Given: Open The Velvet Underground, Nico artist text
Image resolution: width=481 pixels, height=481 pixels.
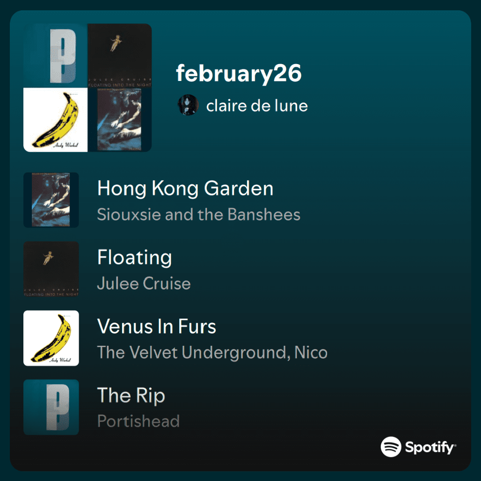Looking at the screenshot, I should tap(212, 352).
